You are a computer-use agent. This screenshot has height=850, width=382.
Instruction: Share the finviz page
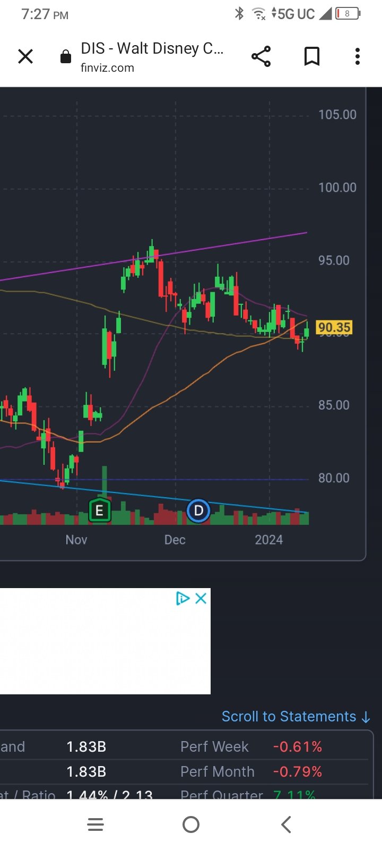pos(261,56)
